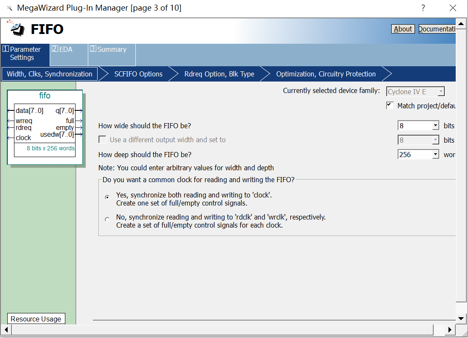Image resolution: width=468 pixels, height=338 pixels.
Task: Click the vertical scrollbar thumb
Action: [461, 166]
